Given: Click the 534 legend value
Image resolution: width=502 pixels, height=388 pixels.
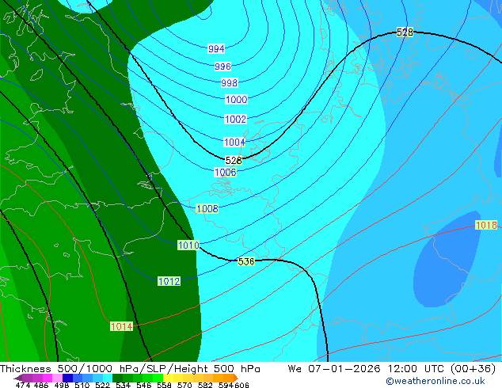Looking at the screenshot, I should point(123,385).
